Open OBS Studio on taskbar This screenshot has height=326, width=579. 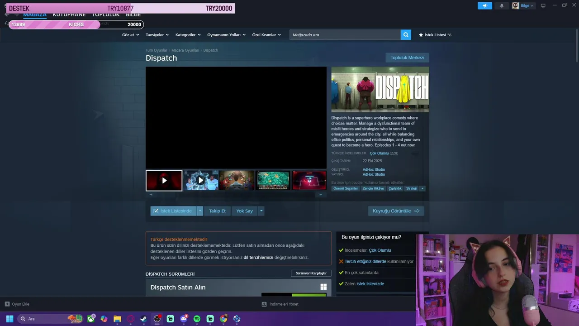point(157,319)
